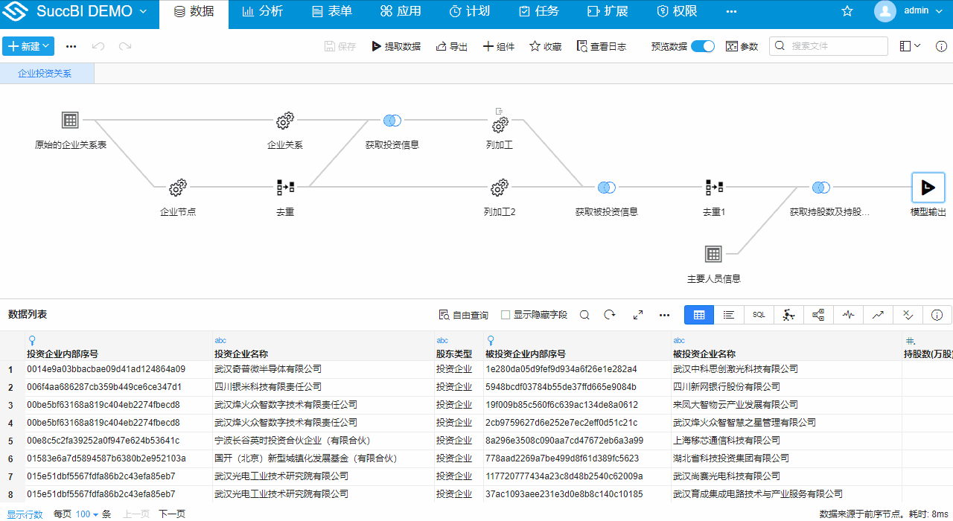Switch data list to list view icon

point(729,314)
